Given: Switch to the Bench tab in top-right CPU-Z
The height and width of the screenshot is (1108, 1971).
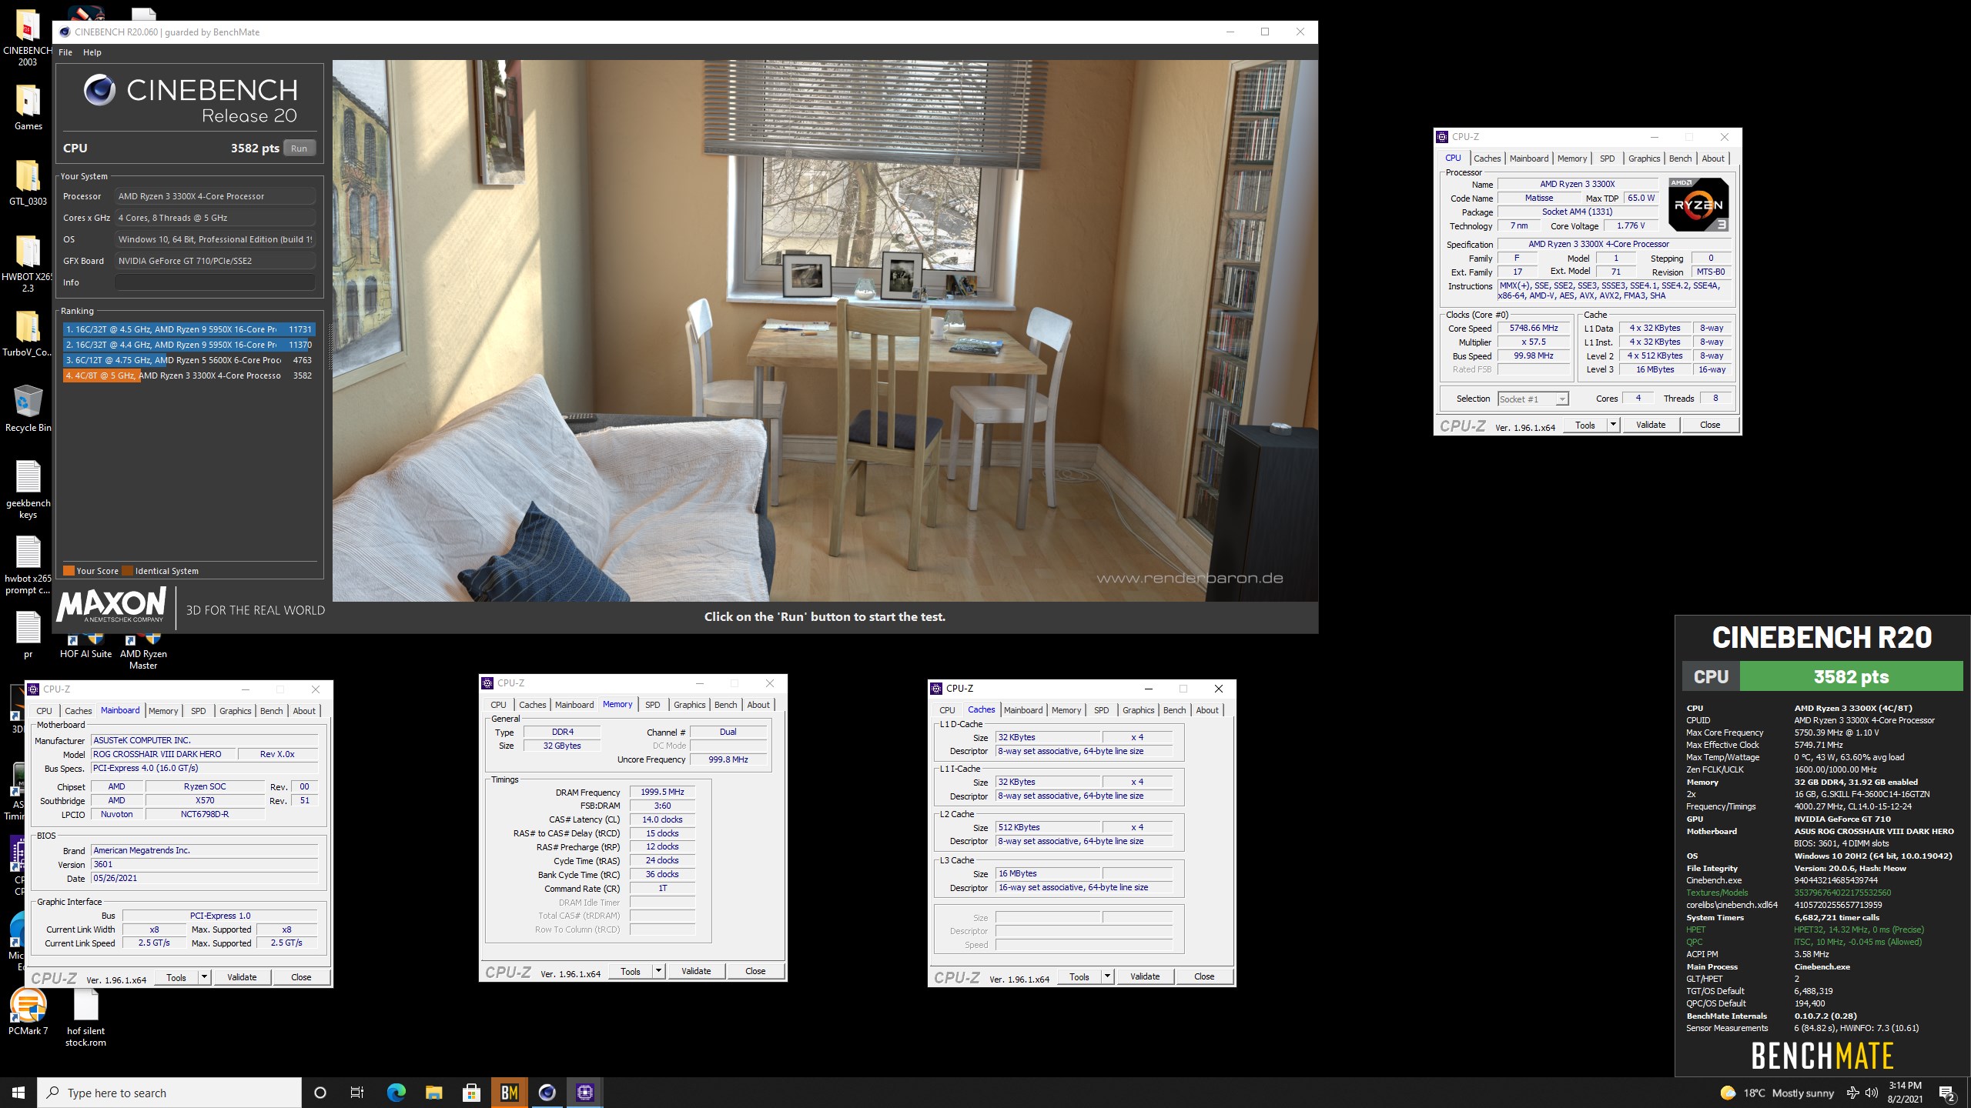Looking at the screenshot, I should pyautogui.click(x=1680, y=159).
